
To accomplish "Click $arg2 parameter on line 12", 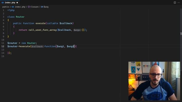I will coord(70,46).
